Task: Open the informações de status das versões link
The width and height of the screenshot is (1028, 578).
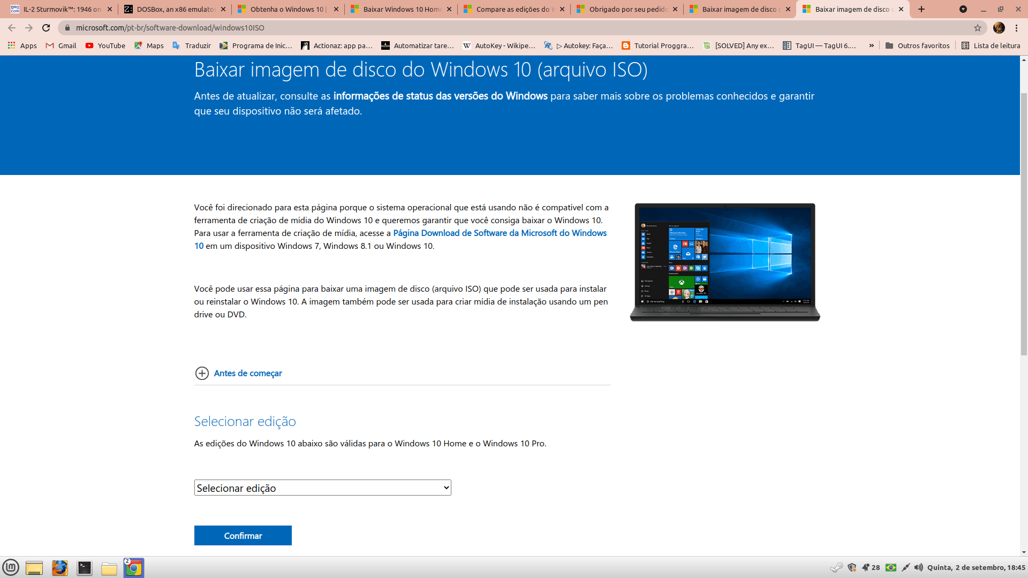Action: click(440, 96)
